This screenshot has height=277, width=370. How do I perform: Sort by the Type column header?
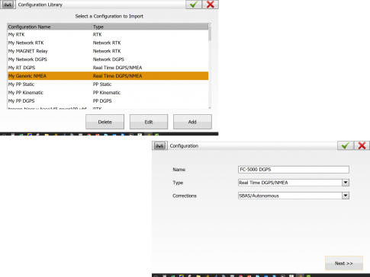[x=150, y=27]
